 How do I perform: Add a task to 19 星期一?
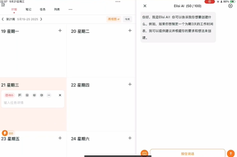pos(60,31)
